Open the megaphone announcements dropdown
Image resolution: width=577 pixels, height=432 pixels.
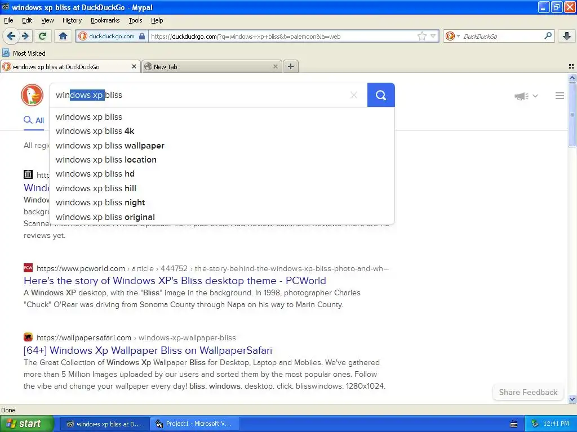(526, 96)
